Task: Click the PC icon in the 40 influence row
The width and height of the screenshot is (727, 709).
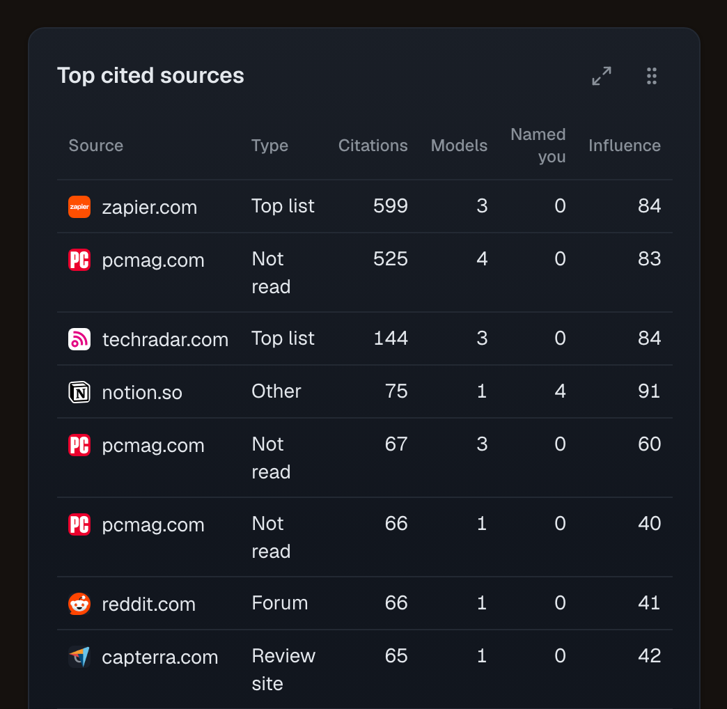Action: click(x=79, y=524)
